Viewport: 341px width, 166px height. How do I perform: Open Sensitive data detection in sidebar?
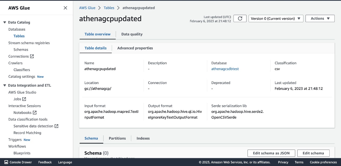(33, 126)
